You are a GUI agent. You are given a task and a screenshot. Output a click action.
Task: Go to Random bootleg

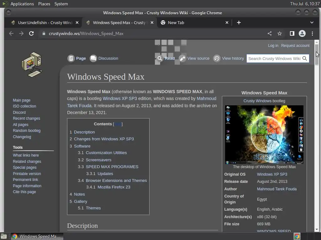point(27,130)
